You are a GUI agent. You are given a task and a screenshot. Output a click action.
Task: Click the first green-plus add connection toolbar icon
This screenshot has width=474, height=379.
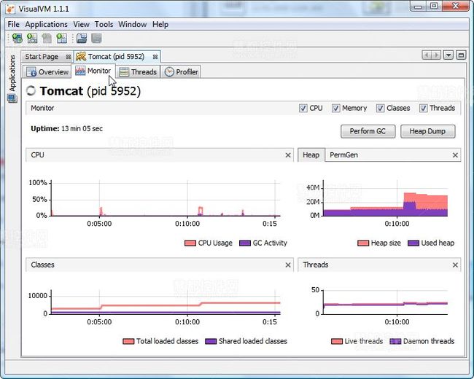(18, 39)
